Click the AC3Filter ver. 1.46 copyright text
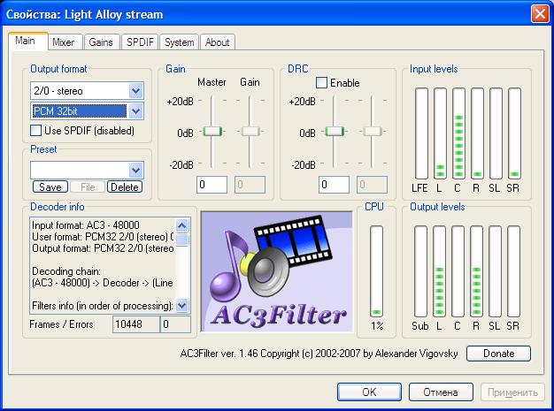554x411 pixels. (x=319, y=354)
